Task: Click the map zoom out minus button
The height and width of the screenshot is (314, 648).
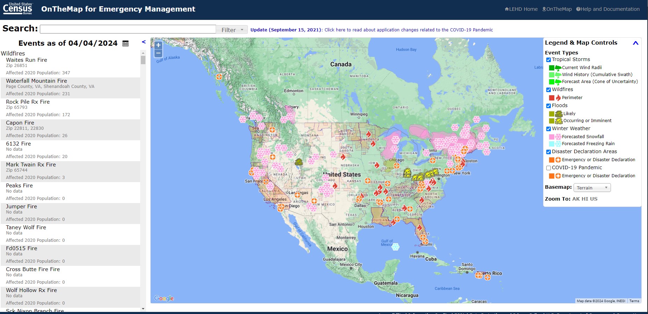Action: tap(158, 53)
